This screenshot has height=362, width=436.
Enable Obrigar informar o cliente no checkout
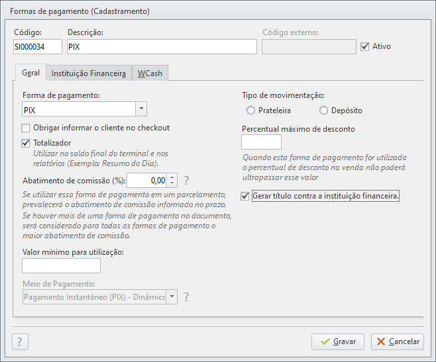tap(26, 128)
